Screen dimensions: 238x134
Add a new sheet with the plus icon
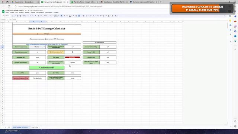coord(6,127)
